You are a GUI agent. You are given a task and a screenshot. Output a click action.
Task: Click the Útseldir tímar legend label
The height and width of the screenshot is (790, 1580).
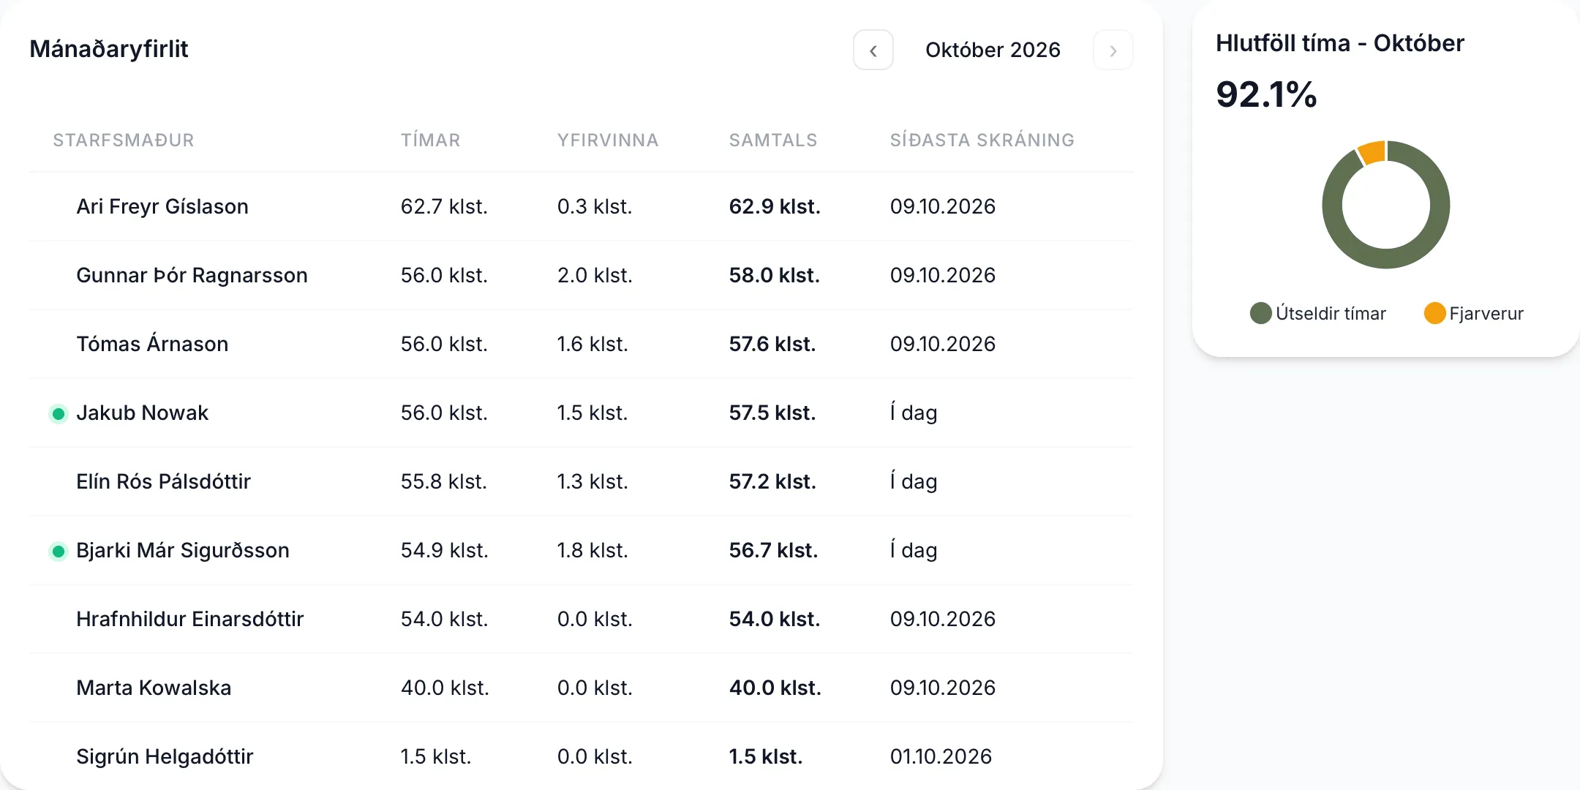pyautogui.click(x=1331, y=313)
